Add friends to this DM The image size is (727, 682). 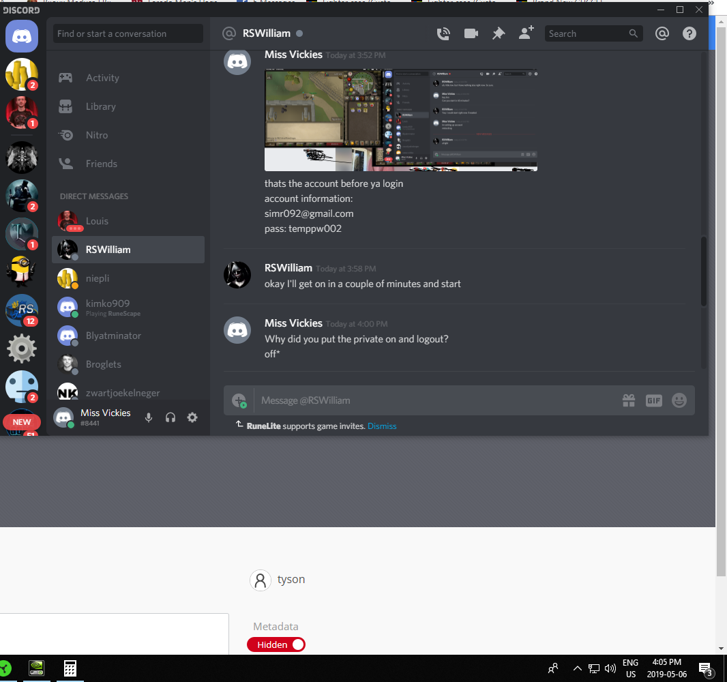(x=526, y=33)
